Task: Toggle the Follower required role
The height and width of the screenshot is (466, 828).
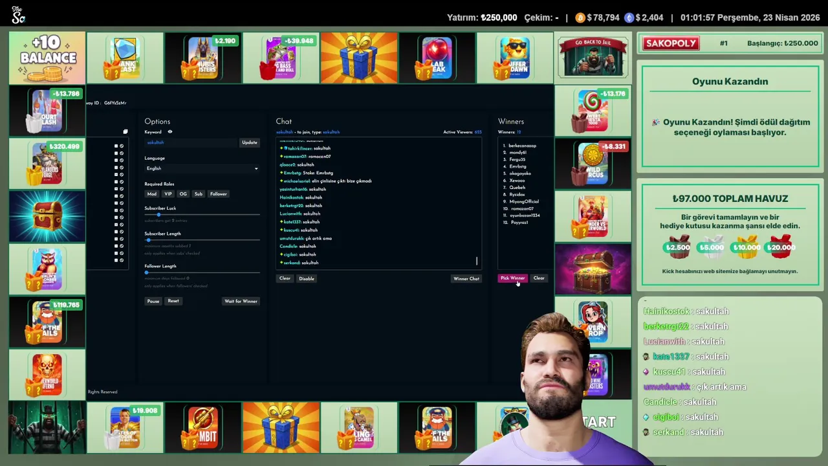Action: [219, 194]
